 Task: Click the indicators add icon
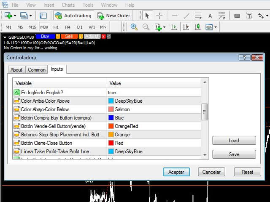point(158,27)
